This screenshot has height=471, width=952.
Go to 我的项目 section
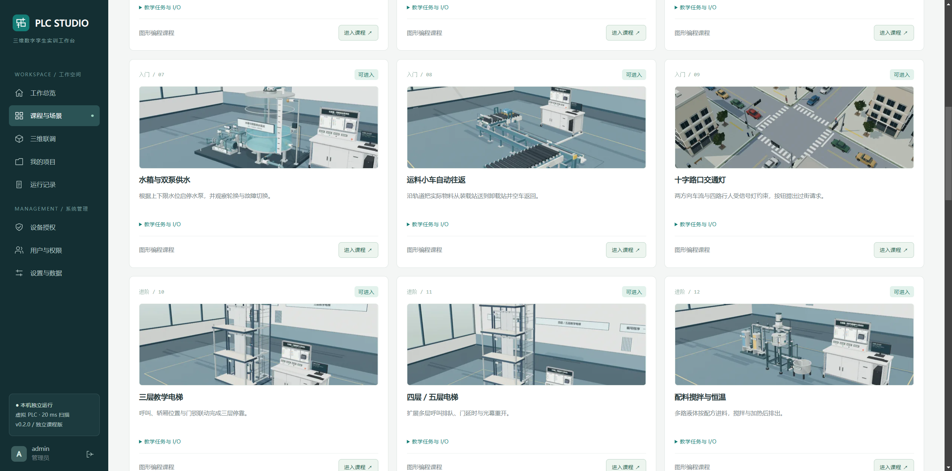pos(54,162)
